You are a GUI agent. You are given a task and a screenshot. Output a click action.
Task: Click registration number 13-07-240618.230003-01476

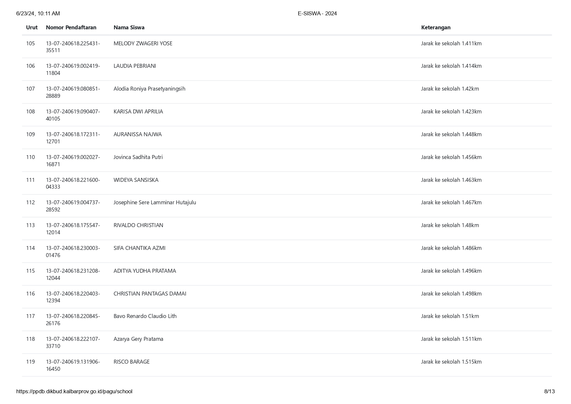tap(73, 252)
